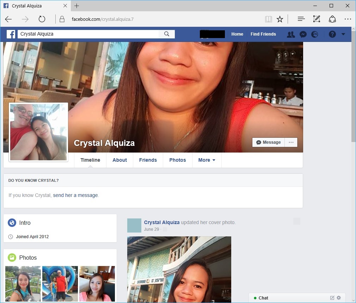The image size is (356, 303).
Task: Click the Facebook logo icon
Action: click(11, 34)
